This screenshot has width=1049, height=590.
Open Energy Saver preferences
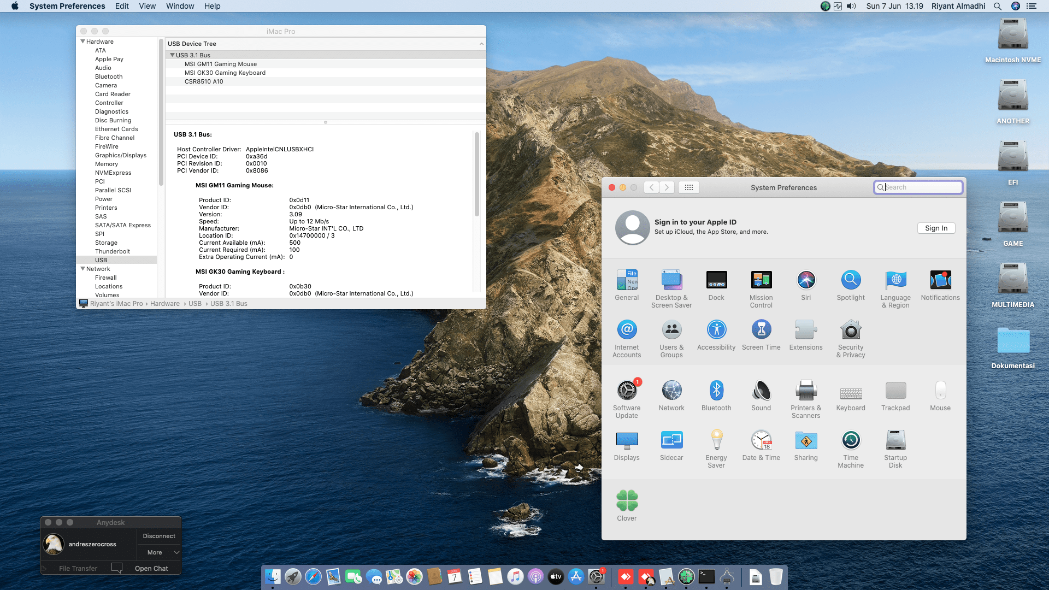pos(716,449)
